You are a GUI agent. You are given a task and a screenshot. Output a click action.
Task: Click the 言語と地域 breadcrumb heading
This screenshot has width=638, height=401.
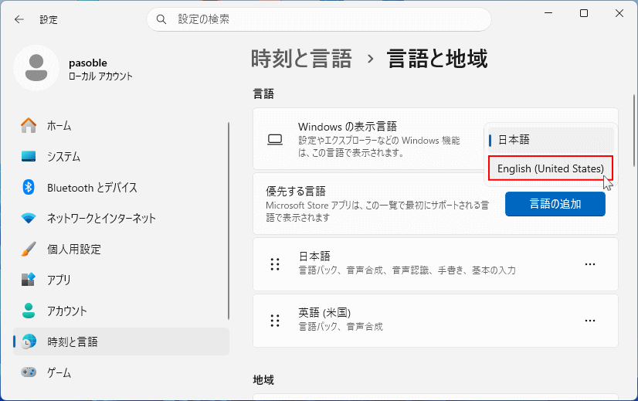(437, 59)
